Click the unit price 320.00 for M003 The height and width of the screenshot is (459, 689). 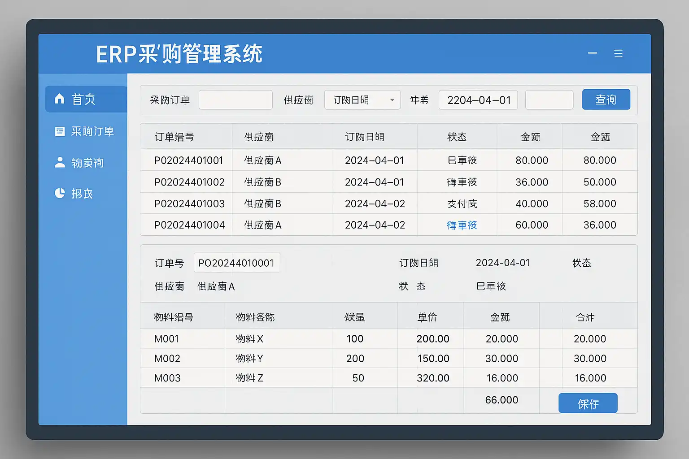pyautogui.click(x=433, y=378)
